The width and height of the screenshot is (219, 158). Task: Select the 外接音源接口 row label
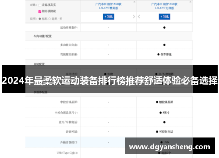coord(69,142)
